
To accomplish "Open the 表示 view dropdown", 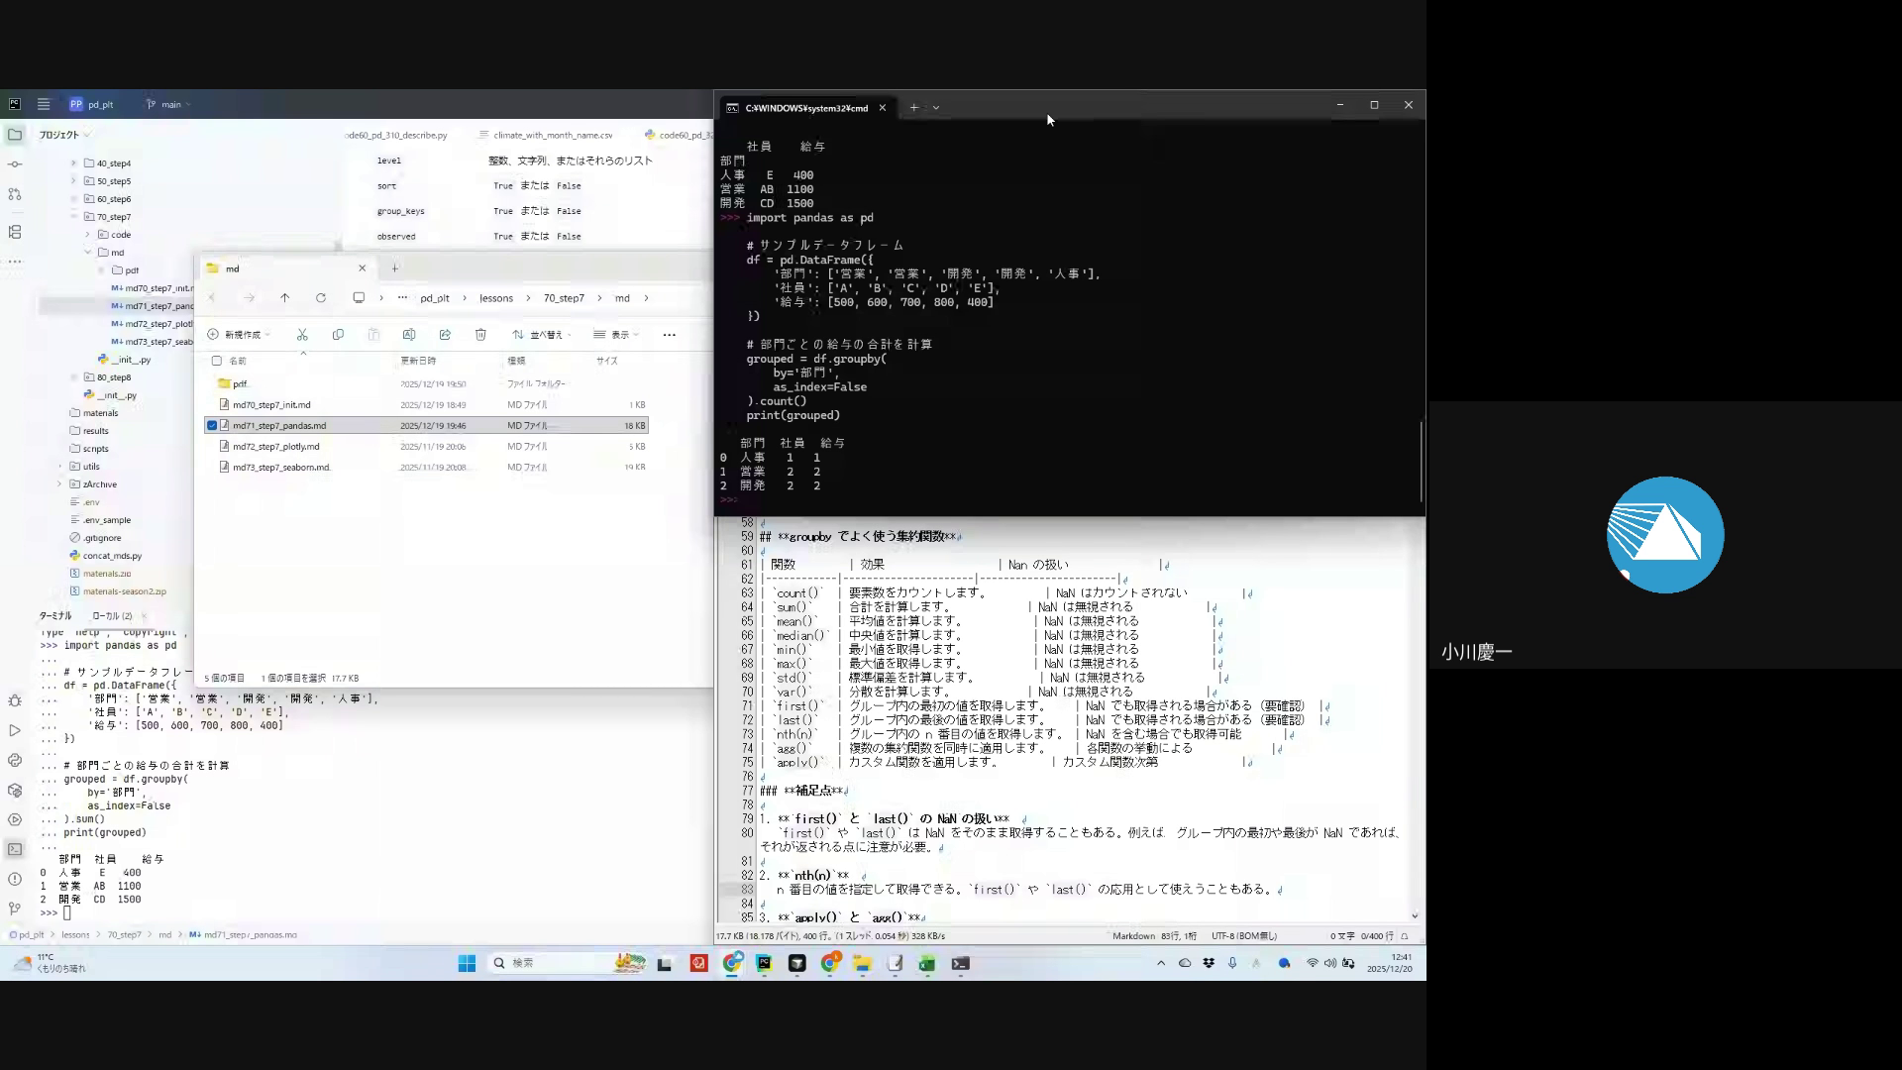I will coord(616,335).
